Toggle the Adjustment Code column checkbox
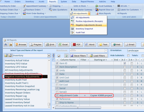The width and height of the screenshot is (144, 112). click(x=57, y=95)
